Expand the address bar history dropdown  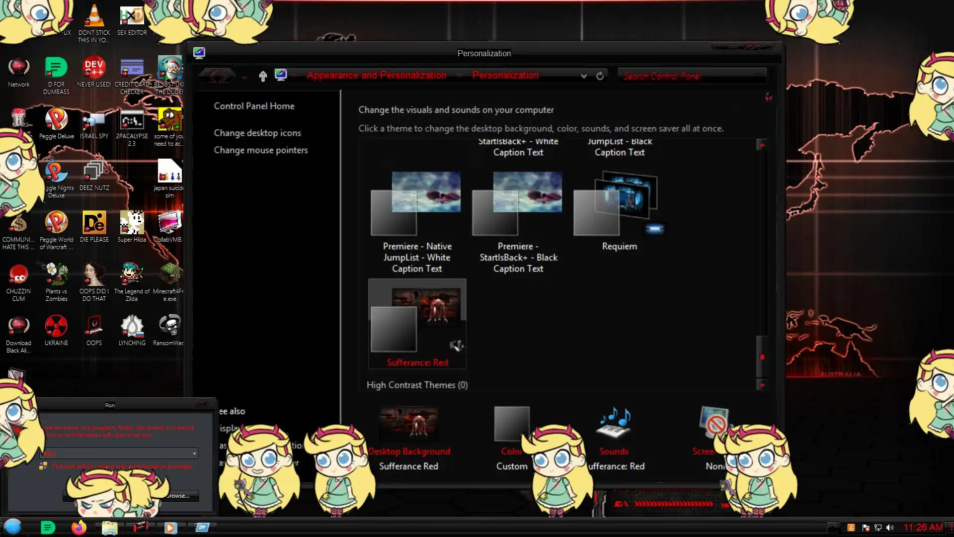(584, 76)
